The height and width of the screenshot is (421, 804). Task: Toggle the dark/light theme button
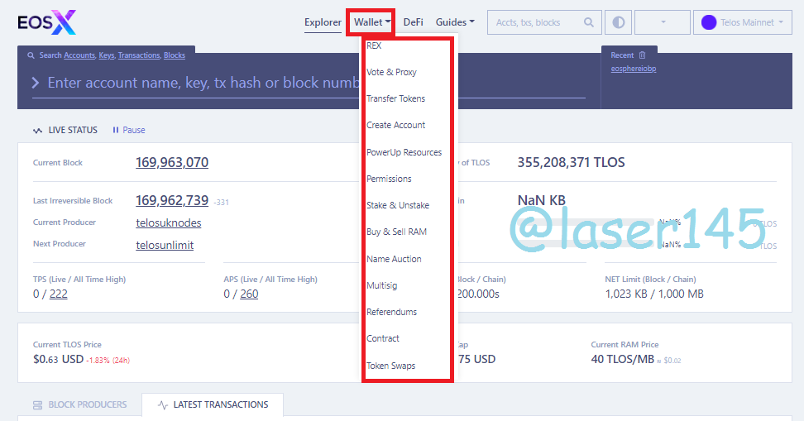pyautogui.click(x=619, y=22)
